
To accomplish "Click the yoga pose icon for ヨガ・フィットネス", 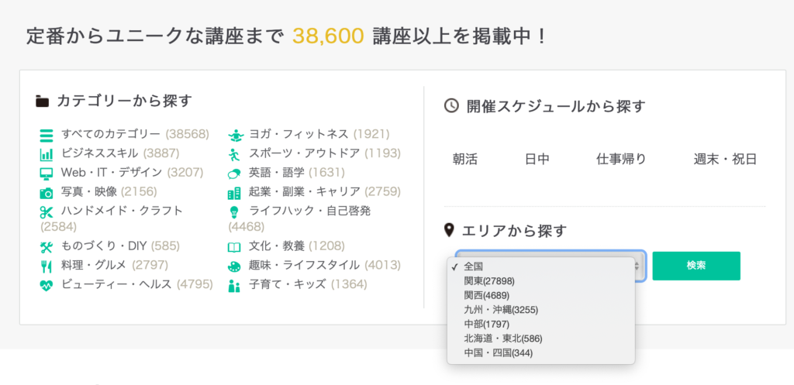I will pyautogui.click(x=236, y=136).
